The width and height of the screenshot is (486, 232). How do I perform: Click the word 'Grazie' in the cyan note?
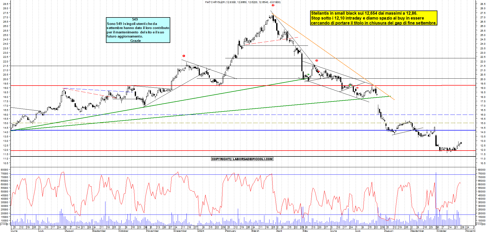pos(136,41)
